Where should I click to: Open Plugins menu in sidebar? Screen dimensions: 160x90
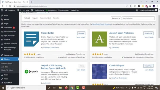(x=9, y=59)
